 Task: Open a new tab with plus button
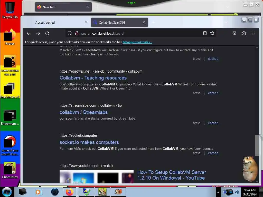coord(154,22)
